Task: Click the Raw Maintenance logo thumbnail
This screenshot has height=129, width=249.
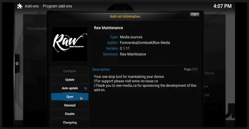Action: coord(70,44)
